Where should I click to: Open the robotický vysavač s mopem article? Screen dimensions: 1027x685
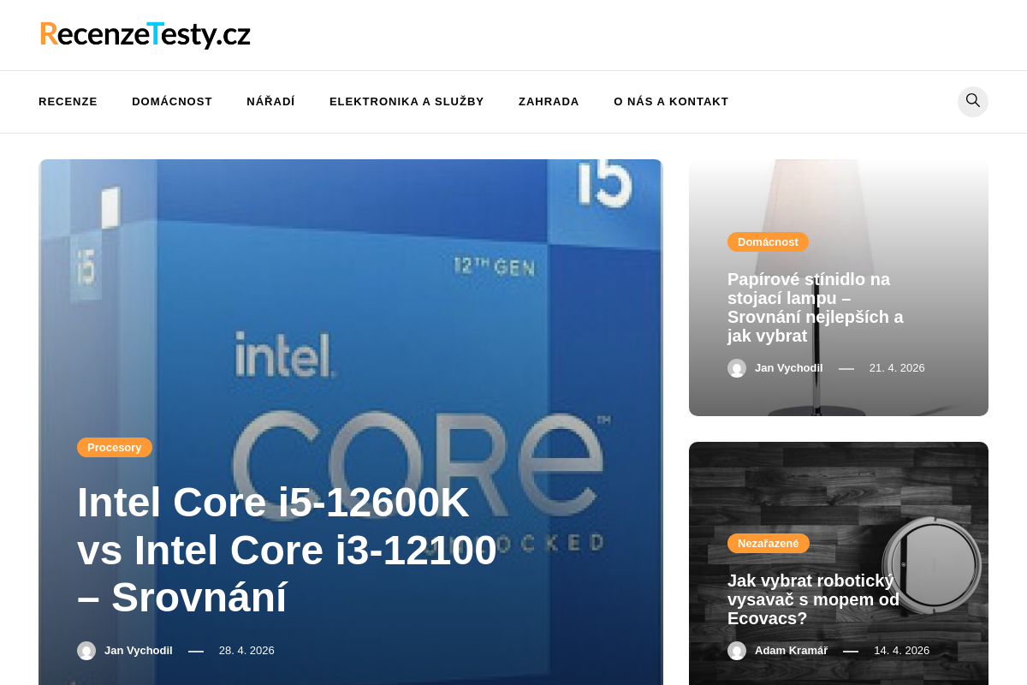[813, 599]
